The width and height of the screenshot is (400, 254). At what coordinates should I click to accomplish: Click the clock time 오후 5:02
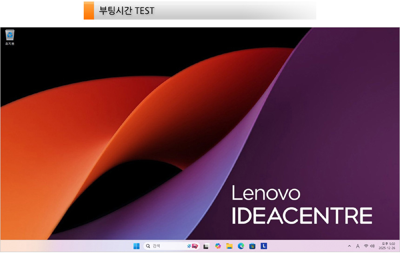click(388, 243)
